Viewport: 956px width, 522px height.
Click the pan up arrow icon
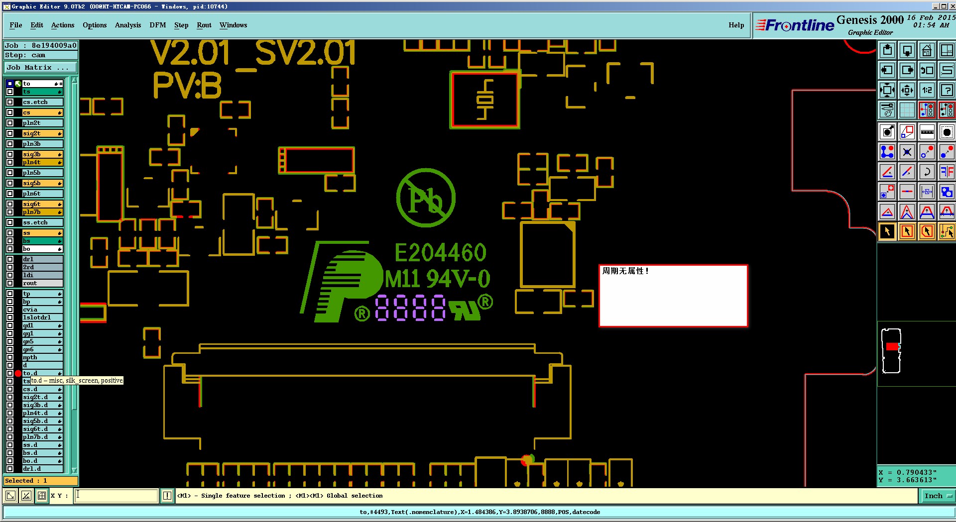click(x=887, y=50)
